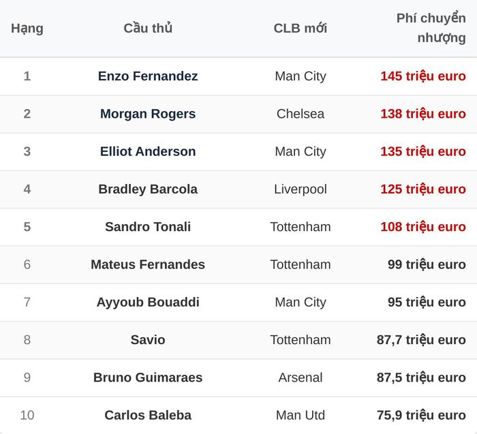Open Mateus Fernandes entry

[148, 264]
